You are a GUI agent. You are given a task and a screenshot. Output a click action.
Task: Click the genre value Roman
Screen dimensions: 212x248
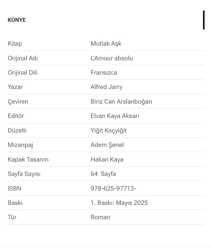pos(100,217)
